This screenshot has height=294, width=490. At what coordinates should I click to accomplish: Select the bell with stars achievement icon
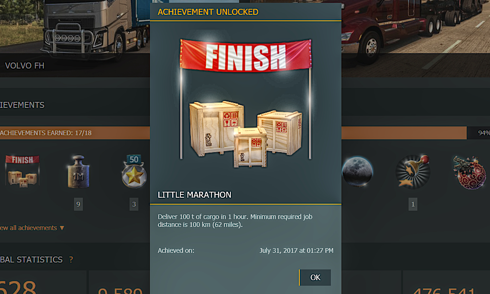click(413, 172)
